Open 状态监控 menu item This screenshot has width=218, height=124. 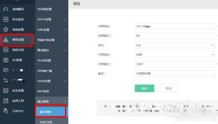point(18,19)
